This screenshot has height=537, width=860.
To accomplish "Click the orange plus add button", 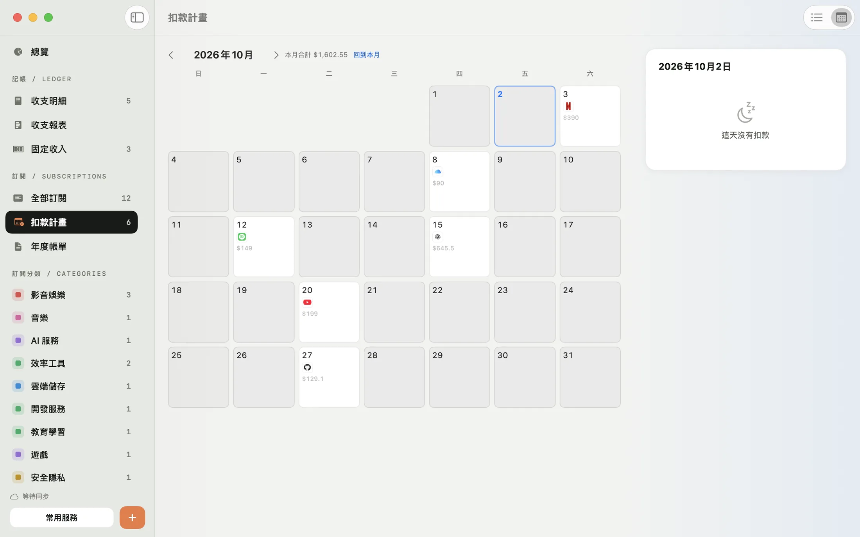I will (132, 517).
